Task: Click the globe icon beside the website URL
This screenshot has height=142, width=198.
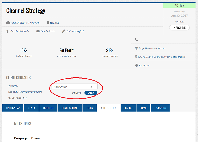Action: pyautogui.click(x=136, y=48)
